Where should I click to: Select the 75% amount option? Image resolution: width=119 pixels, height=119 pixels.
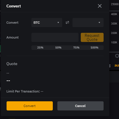(x=76, y=48)
